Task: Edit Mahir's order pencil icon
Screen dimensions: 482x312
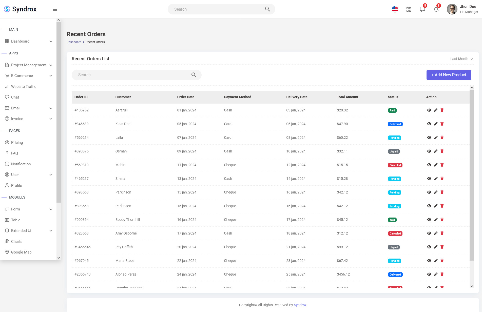Action: click(436, 165)
